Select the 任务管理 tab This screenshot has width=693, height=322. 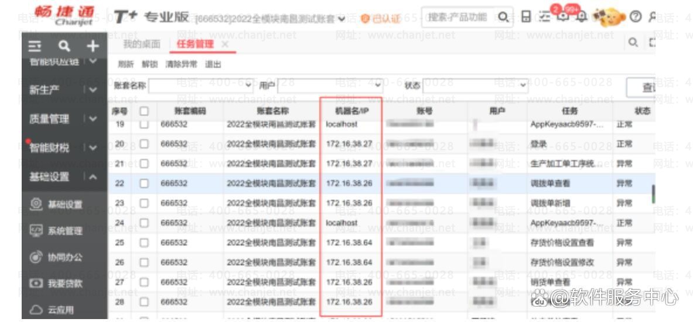[x=195, y=44]
